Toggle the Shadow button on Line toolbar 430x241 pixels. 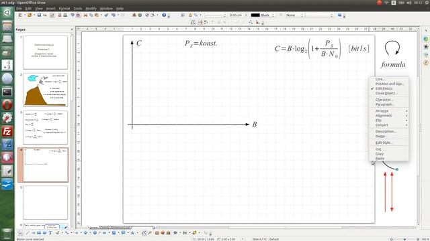340,15
